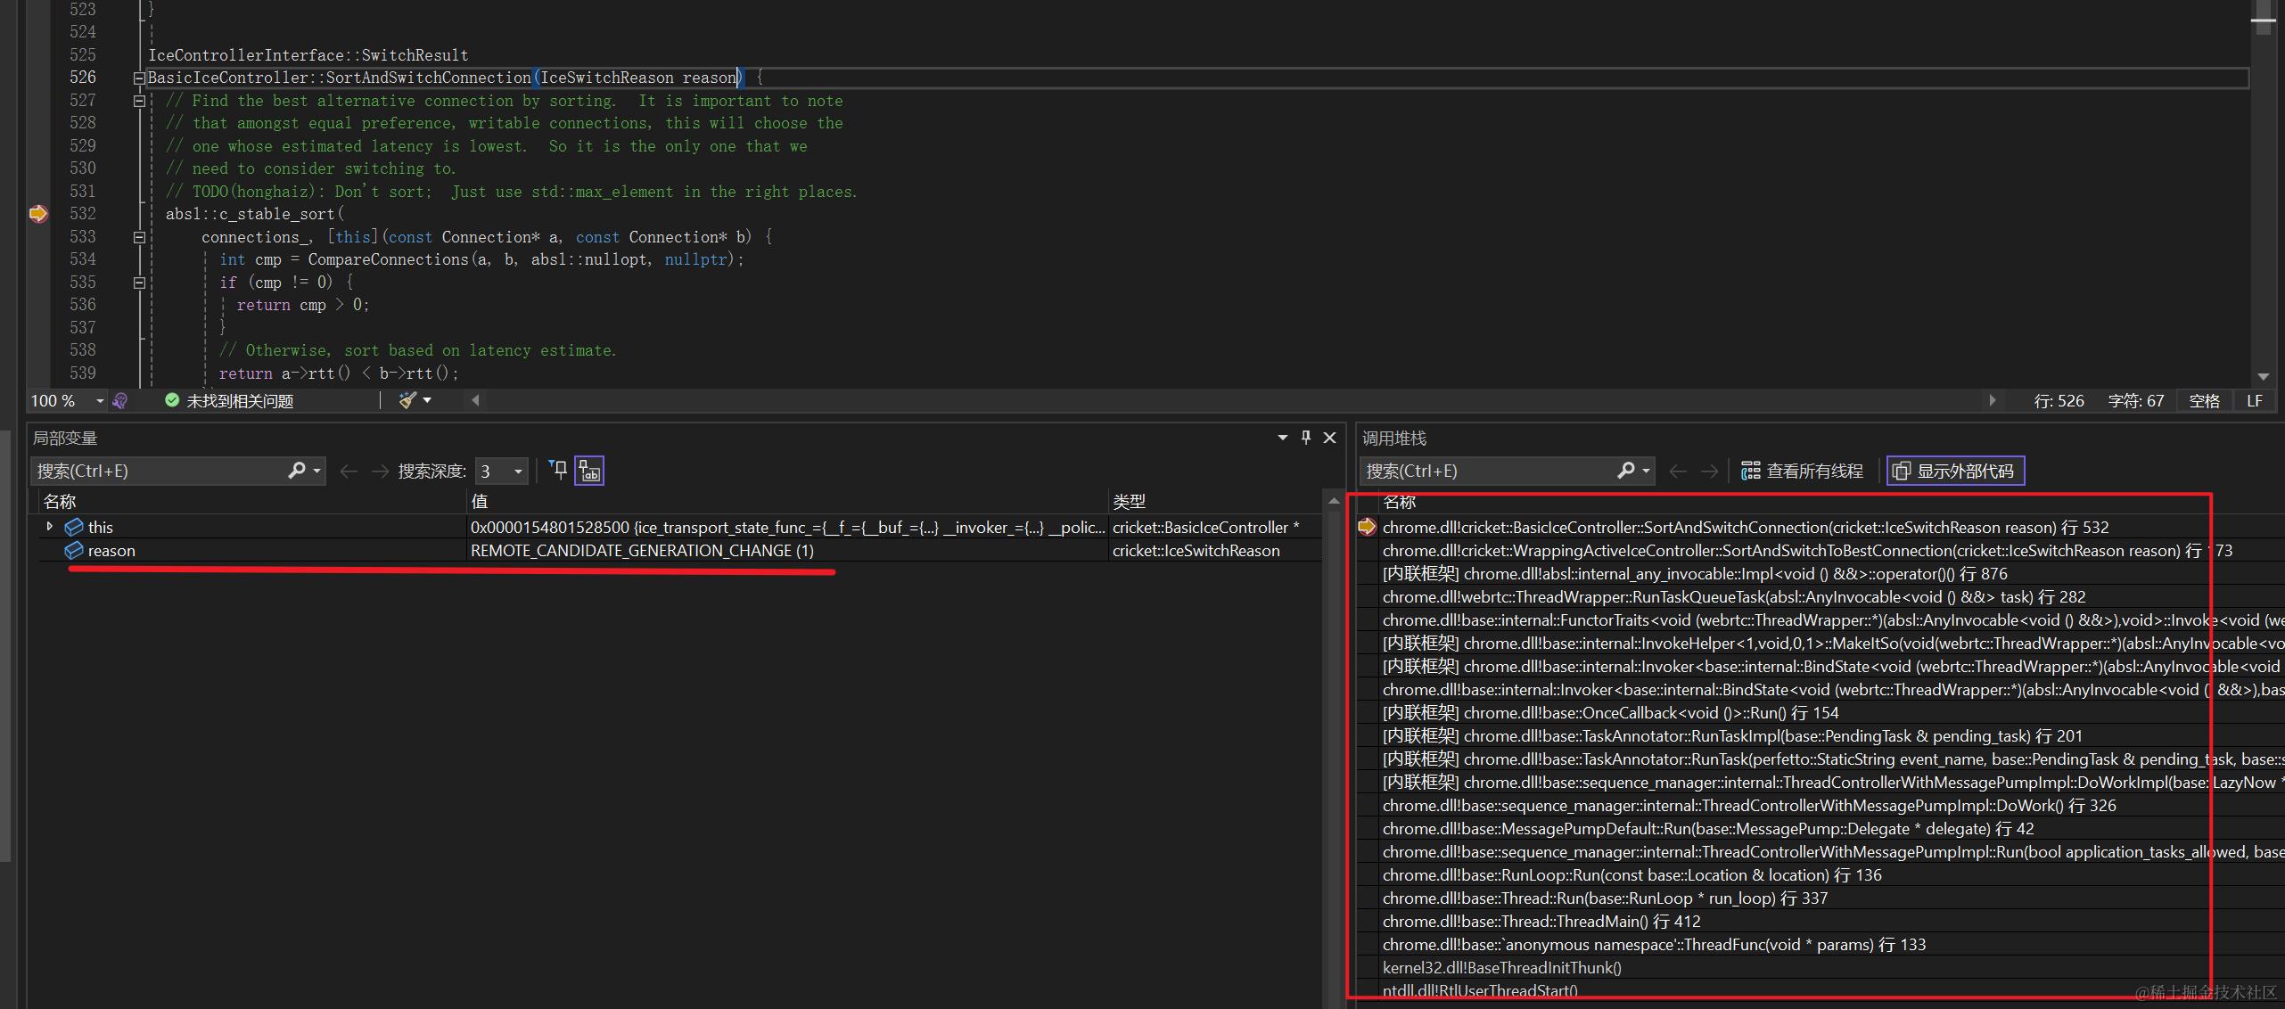Click the search magnifier in Call Stack panel
Screen dimensions: 2285x1009
pyautogui.click(x=1626, y=471)
